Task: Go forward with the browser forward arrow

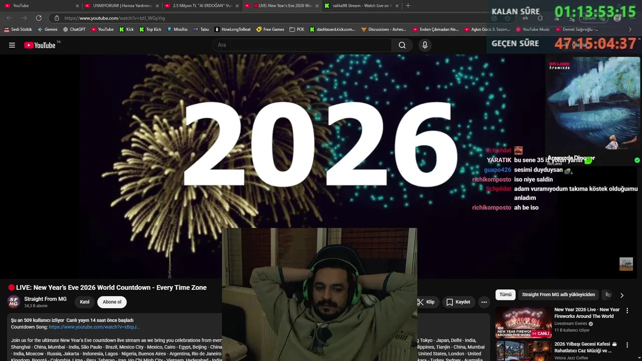Action: click(x=24, y=18)
